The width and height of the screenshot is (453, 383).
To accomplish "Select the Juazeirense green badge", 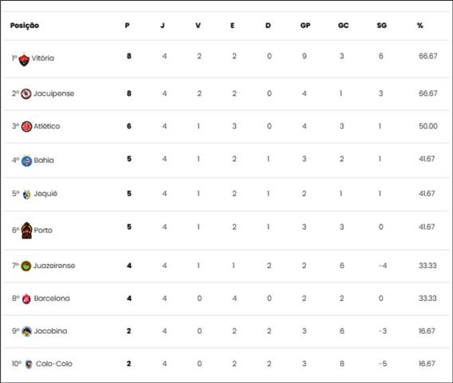I will point(26,266).
